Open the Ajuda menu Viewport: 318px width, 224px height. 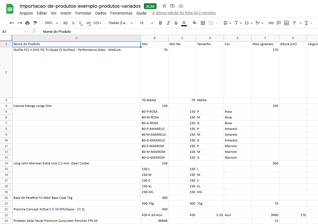pyautogui.click(x=141, y=13)
